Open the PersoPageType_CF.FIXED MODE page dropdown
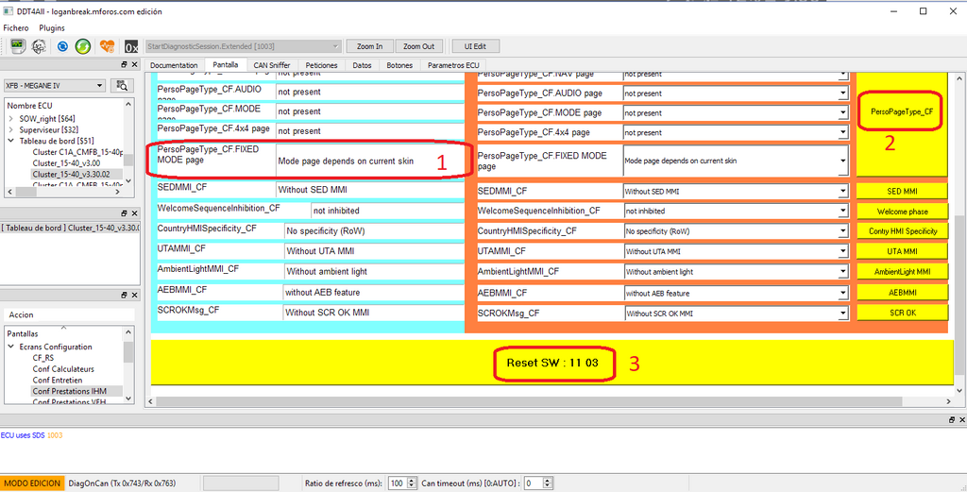This screenshot has height=492, width=967. click(843, 161)
